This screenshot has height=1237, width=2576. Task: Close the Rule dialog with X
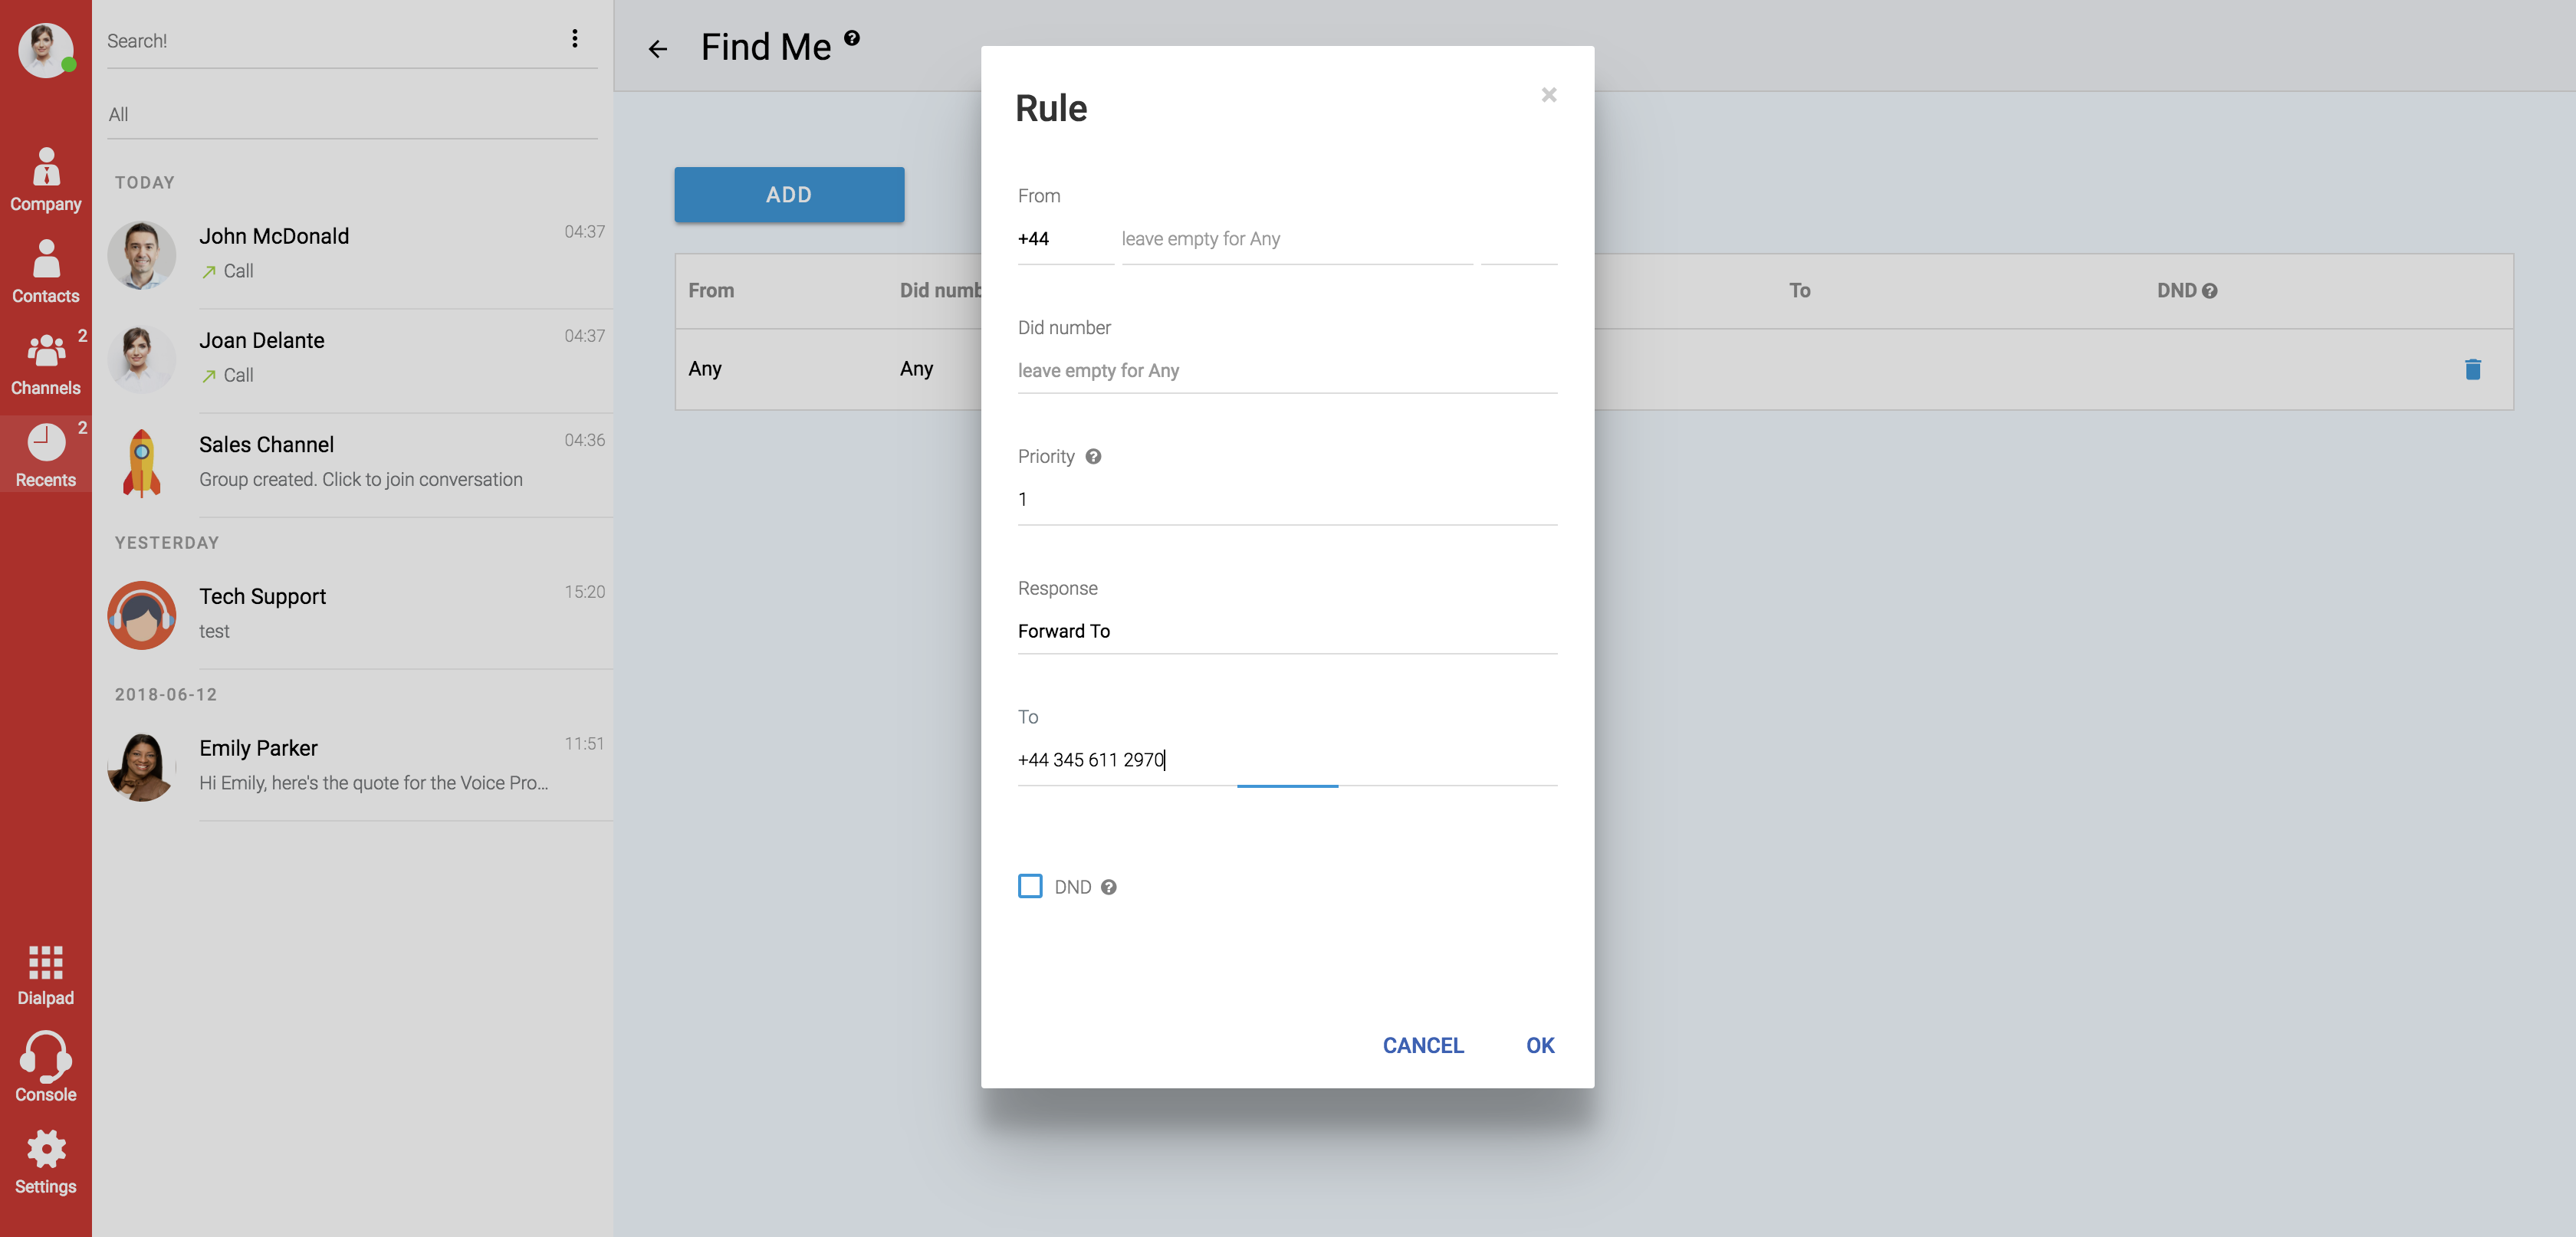click(x=1548, y=95)
